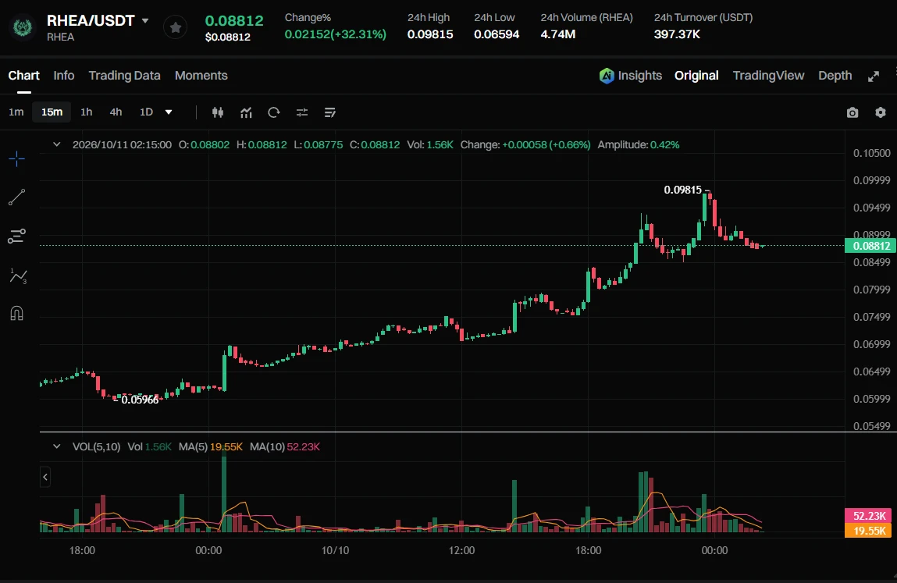Open the indicators icon in toolbar
This screenshot has height=583, width=897.
tap(246, 112)
